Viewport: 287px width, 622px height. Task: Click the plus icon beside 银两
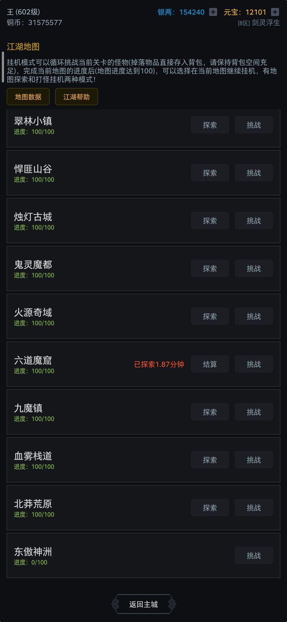[213, 12]
